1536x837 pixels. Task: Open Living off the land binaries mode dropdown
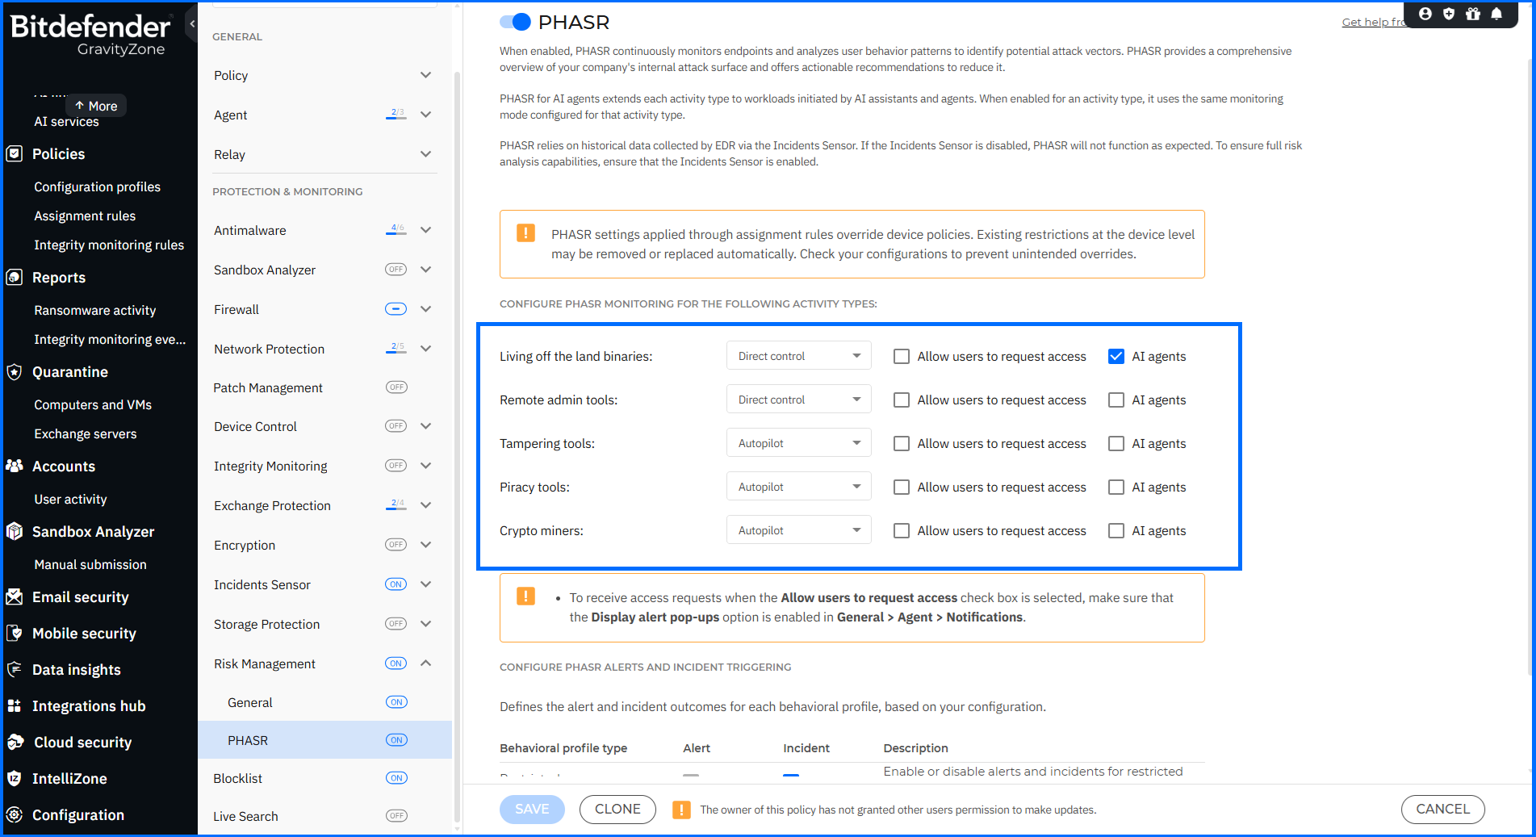(x=798, y=356)
